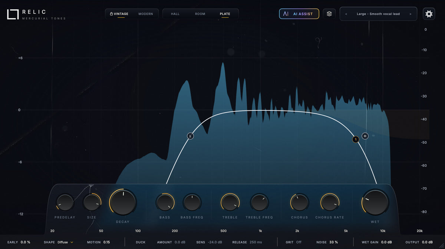
Task: Click the Output 0.0 dB value
Action: 427,242
